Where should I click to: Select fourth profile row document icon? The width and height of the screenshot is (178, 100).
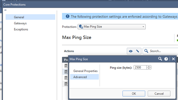click(66, 84)
